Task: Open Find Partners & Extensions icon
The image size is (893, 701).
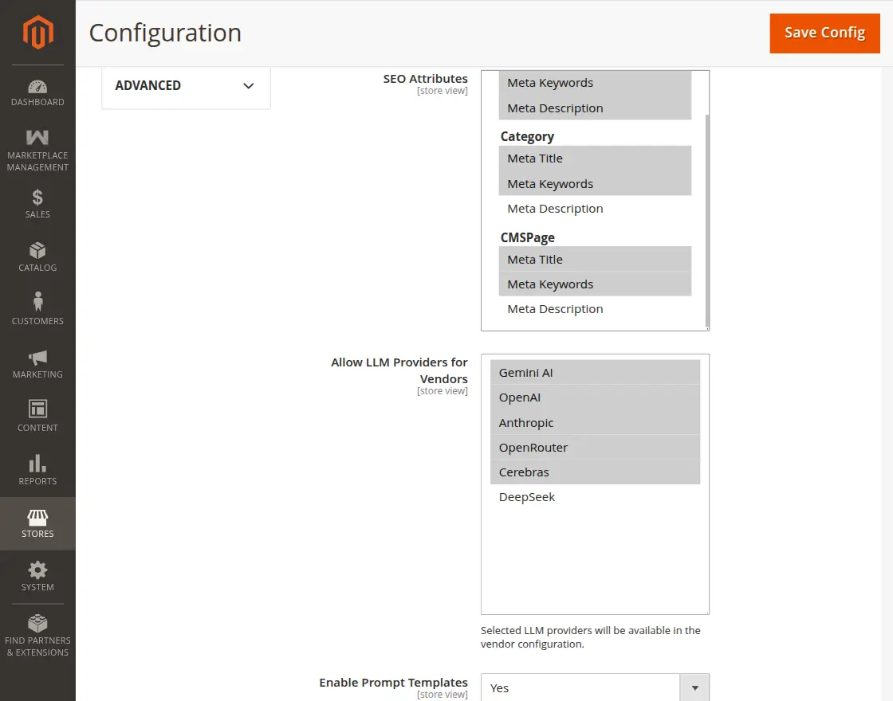Action: (37, 624)
